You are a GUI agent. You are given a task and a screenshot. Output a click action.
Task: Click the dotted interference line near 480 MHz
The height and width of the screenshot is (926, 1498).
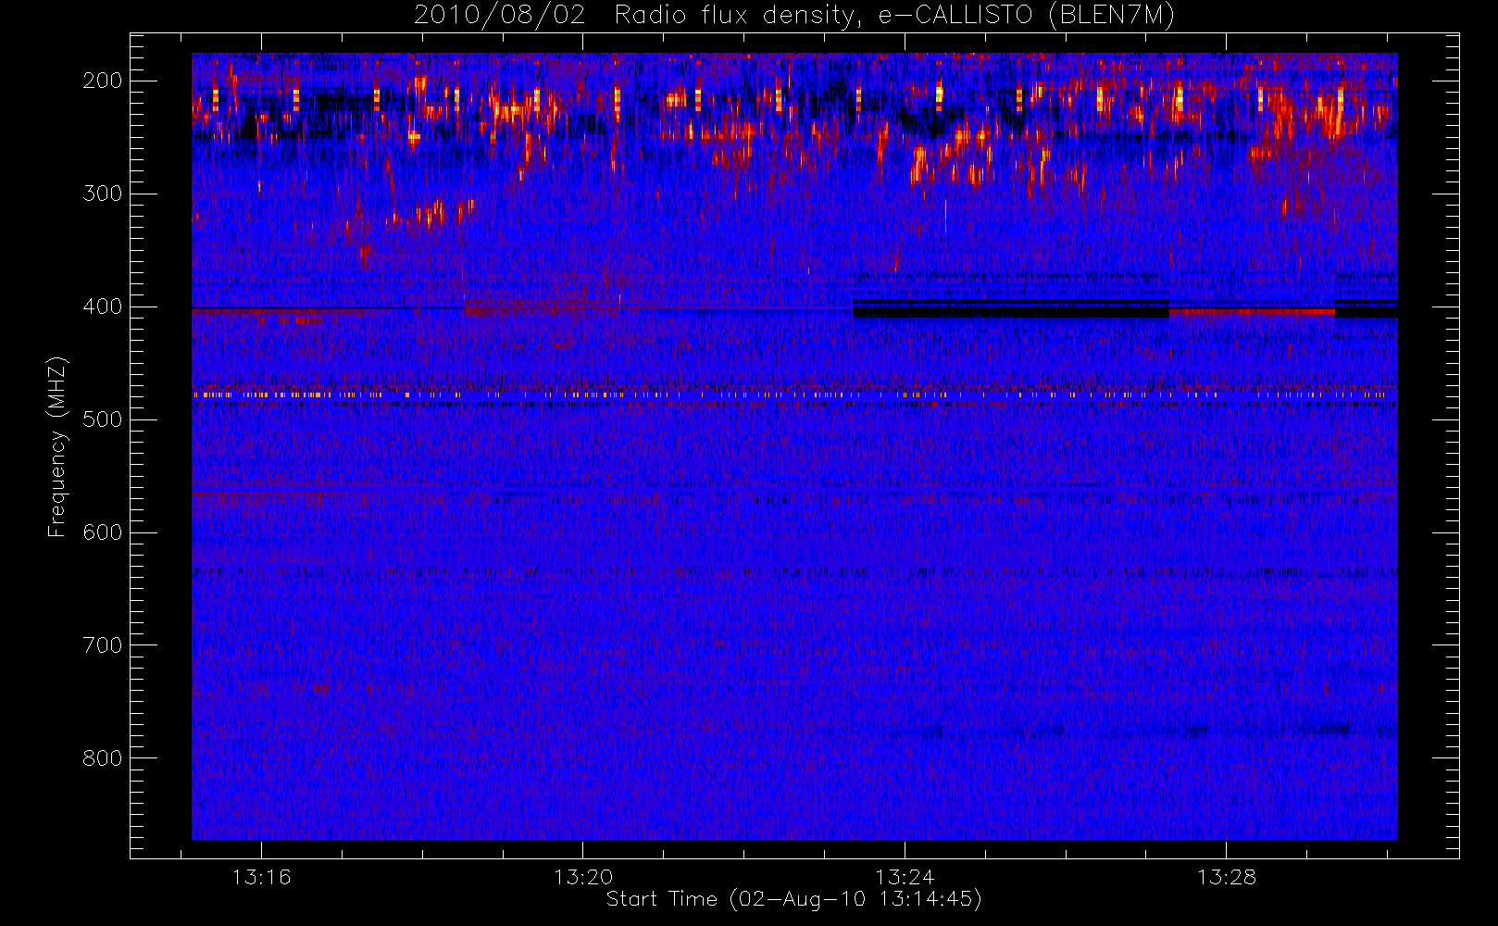794,395
